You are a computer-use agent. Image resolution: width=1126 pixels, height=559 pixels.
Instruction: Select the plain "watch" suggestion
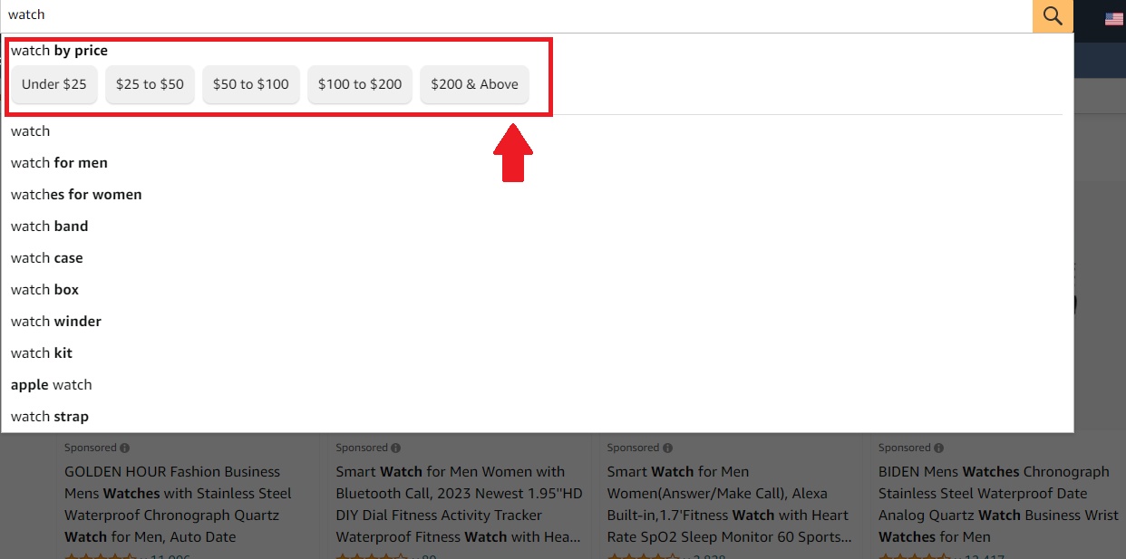537,131
